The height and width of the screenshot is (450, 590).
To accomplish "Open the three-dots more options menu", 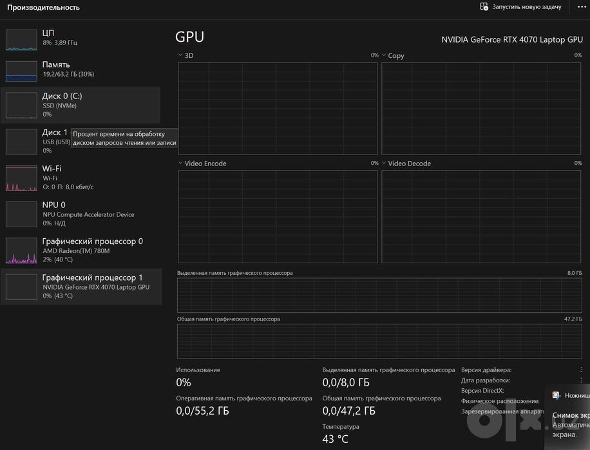I will point(582,7).
